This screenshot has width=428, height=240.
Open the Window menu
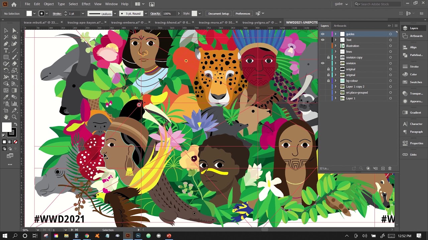pos(111,4)
